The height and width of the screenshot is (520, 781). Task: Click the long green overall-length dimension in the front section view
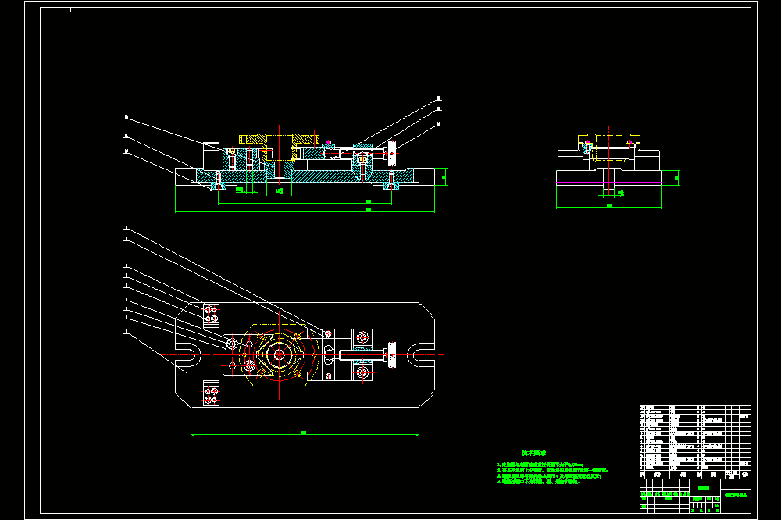point(305,211)
